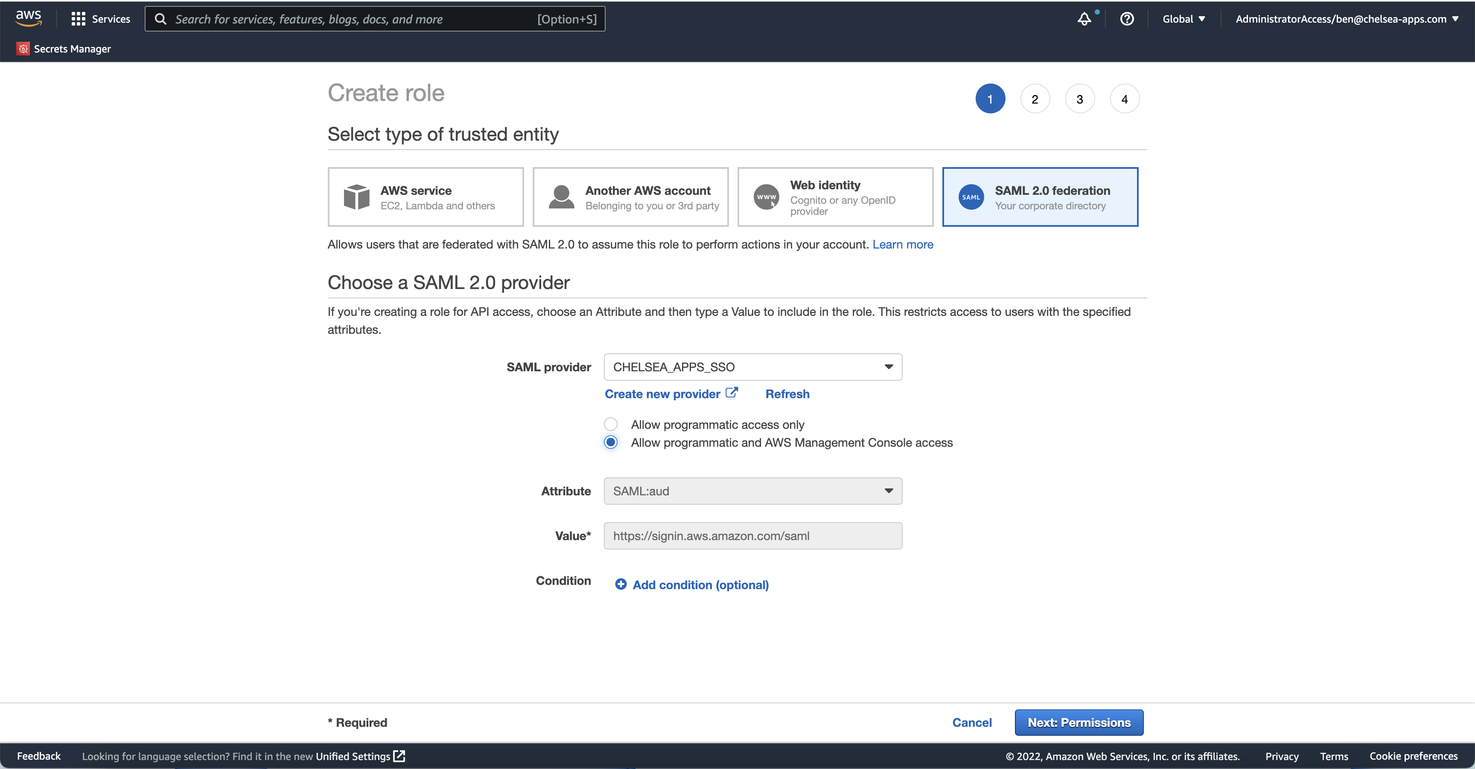The image size is (1475, 769).
Task: Go to wizard step 2
Action: [1035, 99]
